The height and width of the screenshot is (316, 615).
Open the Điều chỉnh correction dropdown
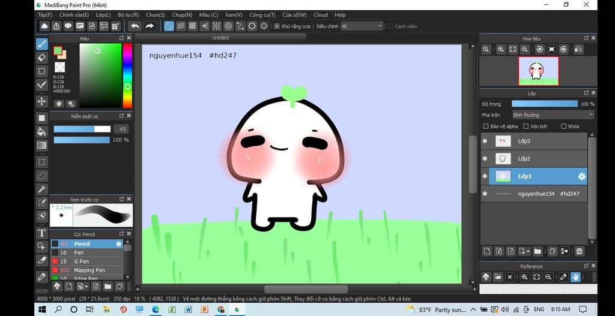tap(361, 26)
